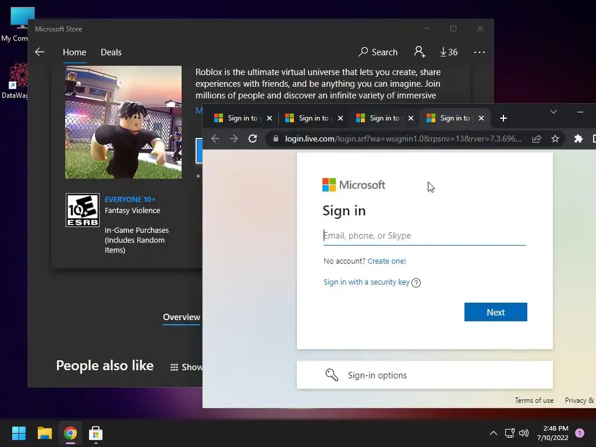Screen dimensions: 596x447
Task: Go back in Microsoft Store
Action: pos(40,52)
